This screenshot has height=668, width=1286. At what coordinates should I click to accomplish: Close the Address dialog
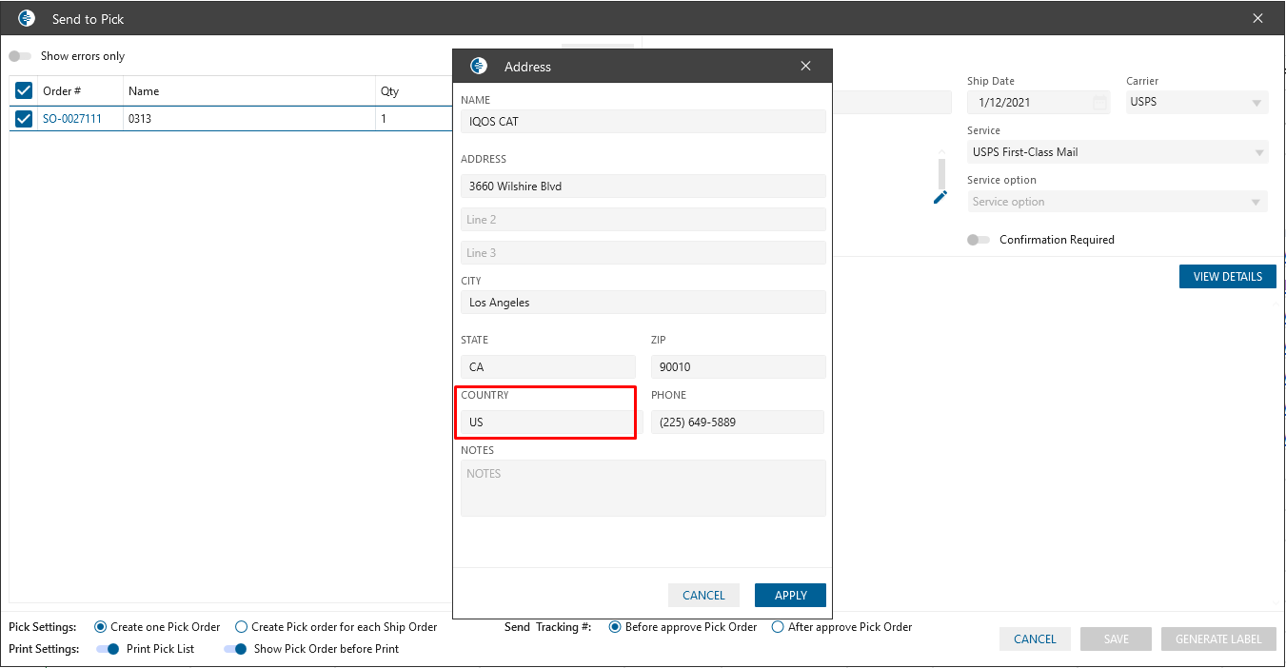806,66
